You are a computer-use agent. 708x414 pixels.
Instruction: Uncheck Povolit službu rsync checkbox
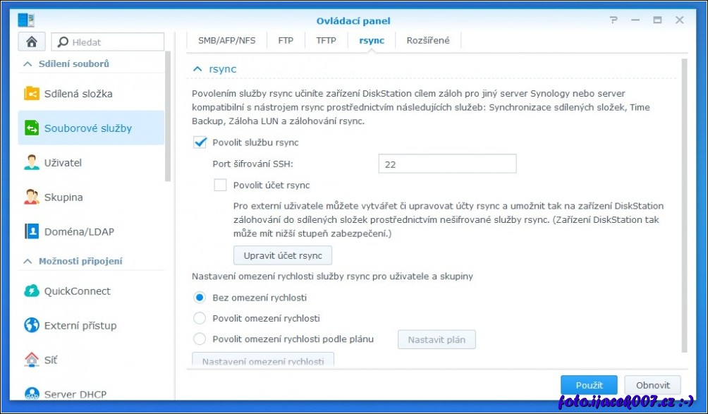(x=200, y=142)
